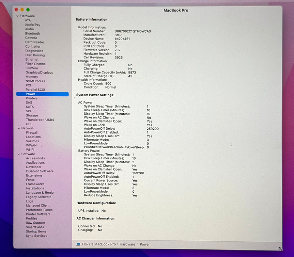The width and height of the screenshot is (294, 257).
Task: Open the Camera information section
Action: (31, 38)
